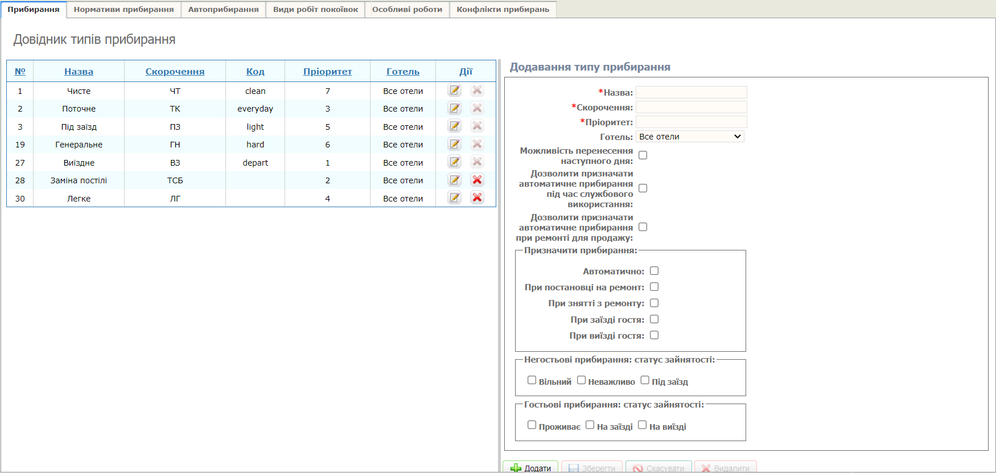Delete the Заміна постілі cleaning type
This screenshot has width=996, height=473.
(x=477, y=180)
